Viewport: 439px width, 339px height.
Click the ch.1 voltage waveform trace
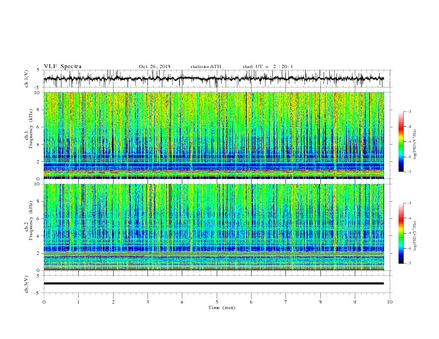tap(214, 79)
